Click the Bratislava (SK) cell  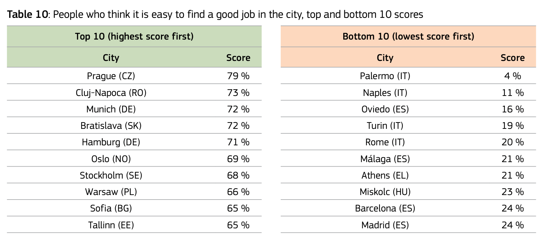tap(111, 126)
